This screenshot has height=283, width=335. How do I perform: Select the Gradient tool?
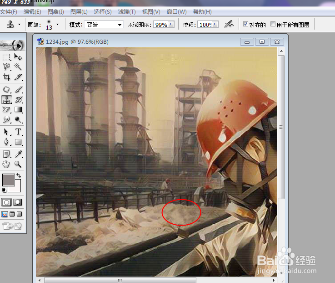[18, 109]
